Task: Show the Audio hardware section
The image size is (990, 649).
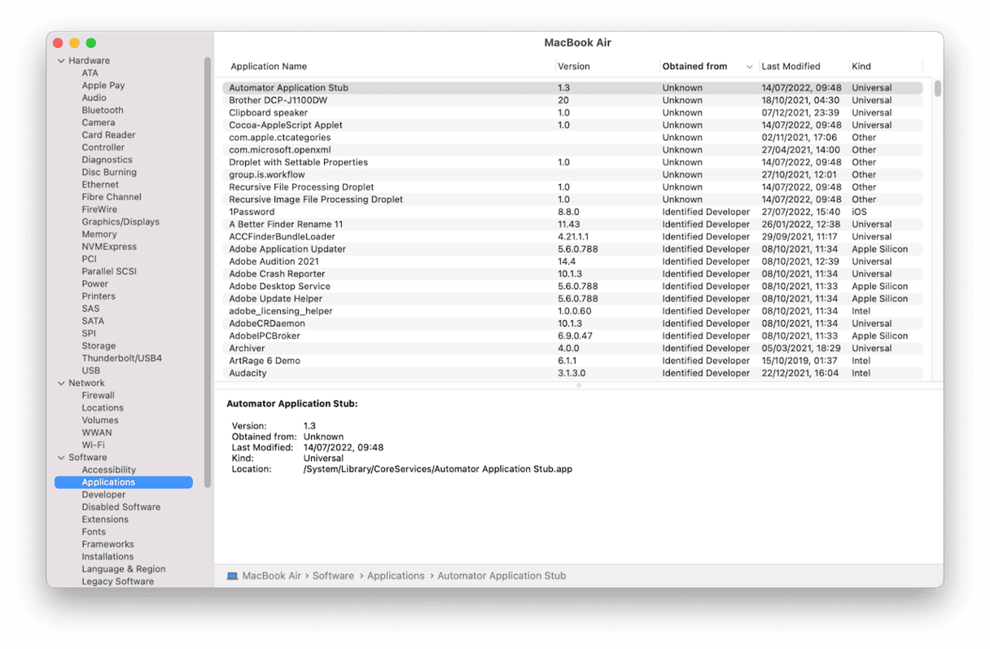Action: point(94,98)
